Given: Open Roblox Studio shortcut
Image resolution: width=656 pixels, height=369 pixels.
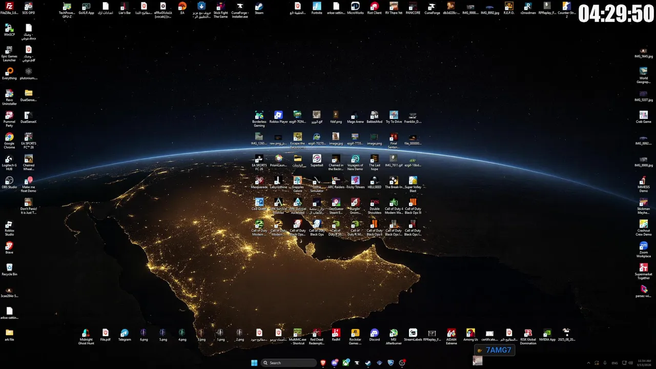Looking at the screenshot, I should click(9, 228).
